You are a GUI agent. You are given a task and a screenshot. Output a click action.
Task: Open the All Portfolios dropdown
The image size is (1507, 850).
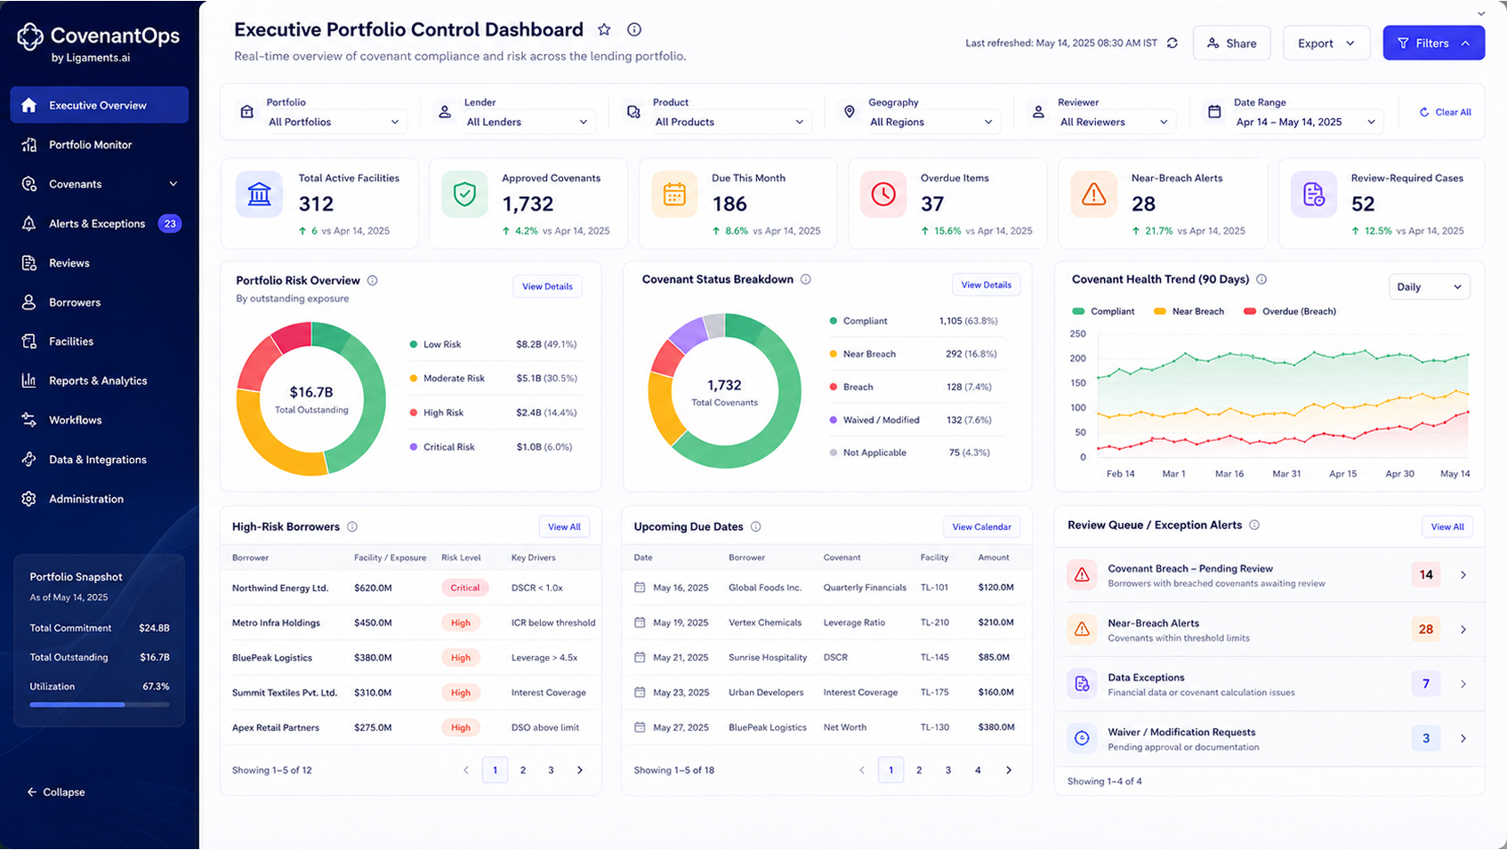tap(334, 122)
